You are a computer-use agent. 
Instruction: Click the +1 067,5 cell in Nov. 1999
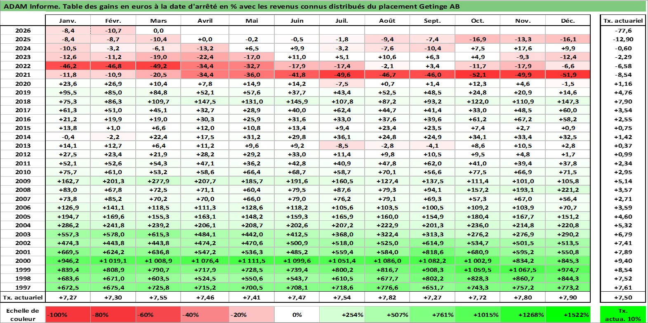coord(523,270)
